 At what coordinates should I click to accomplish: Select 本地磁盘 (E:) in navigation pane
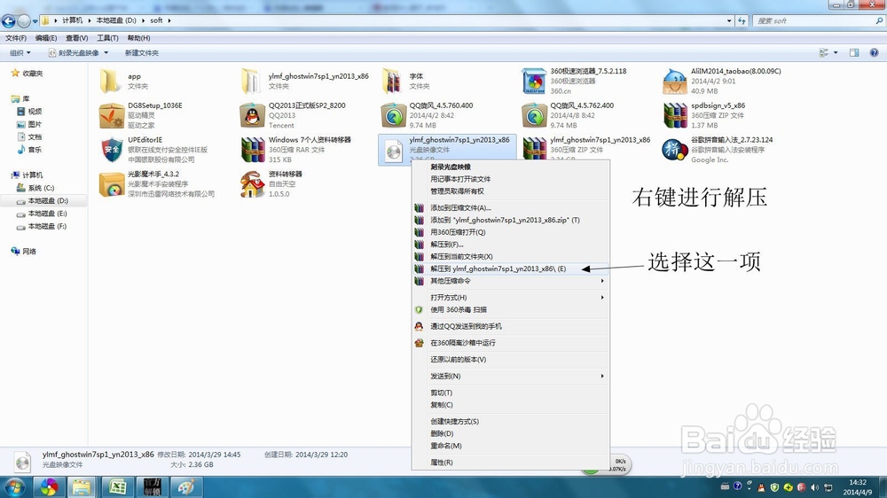pos(42,214)
